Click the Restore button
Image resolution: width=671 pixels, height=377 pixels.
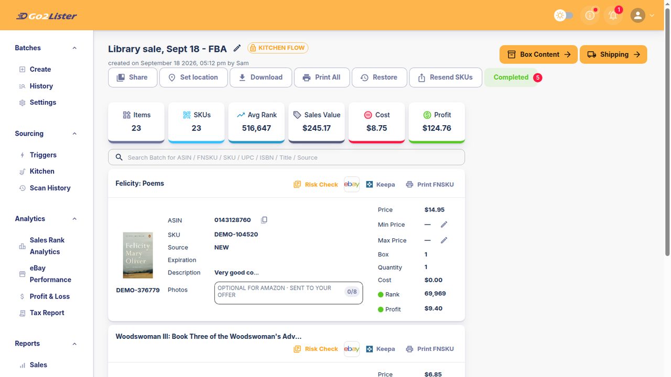(x=379, y=77)
